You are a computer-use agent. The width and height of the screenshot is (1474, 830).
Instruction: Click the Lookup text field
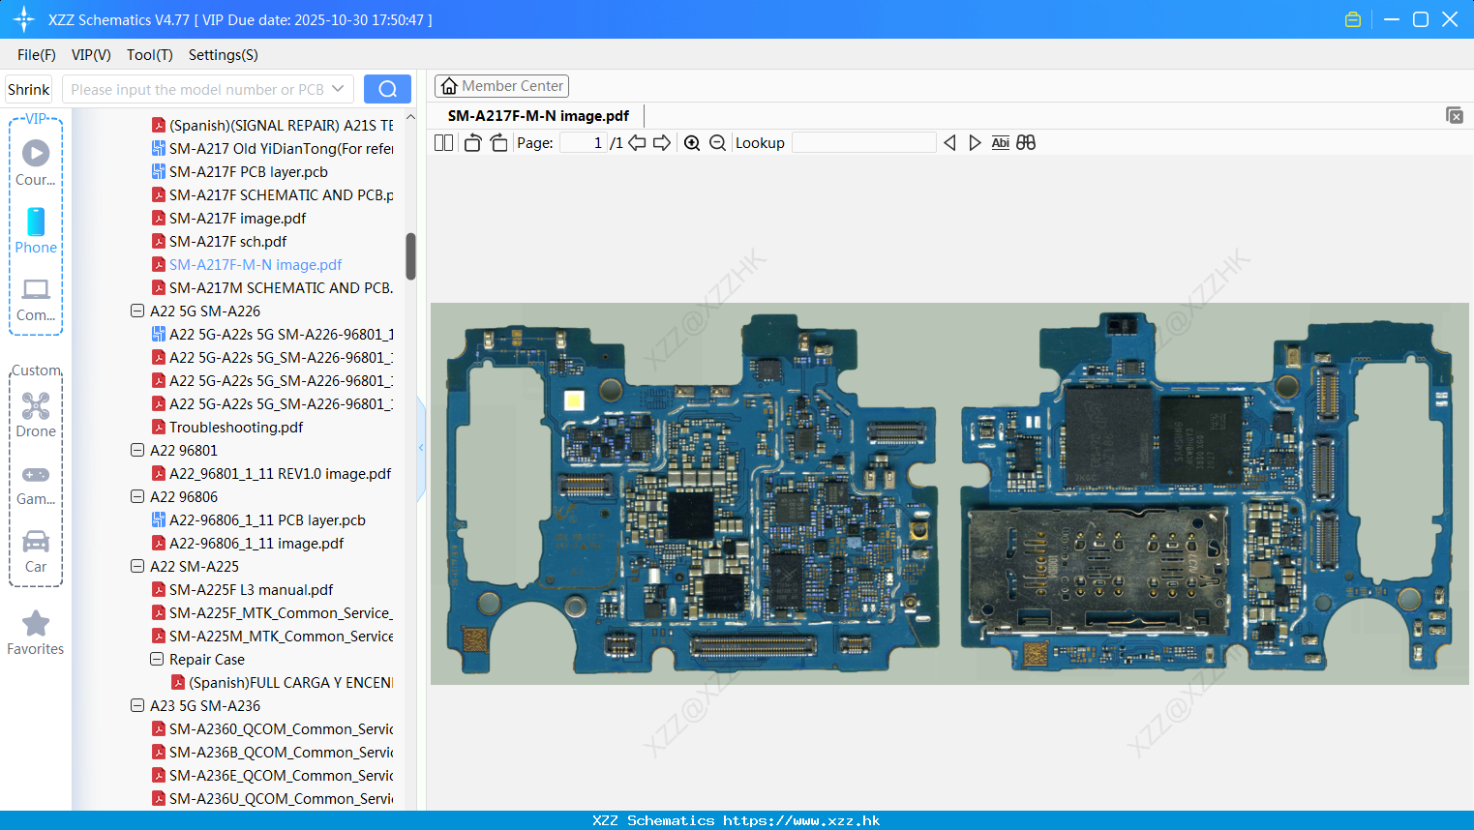click(863, 142)
